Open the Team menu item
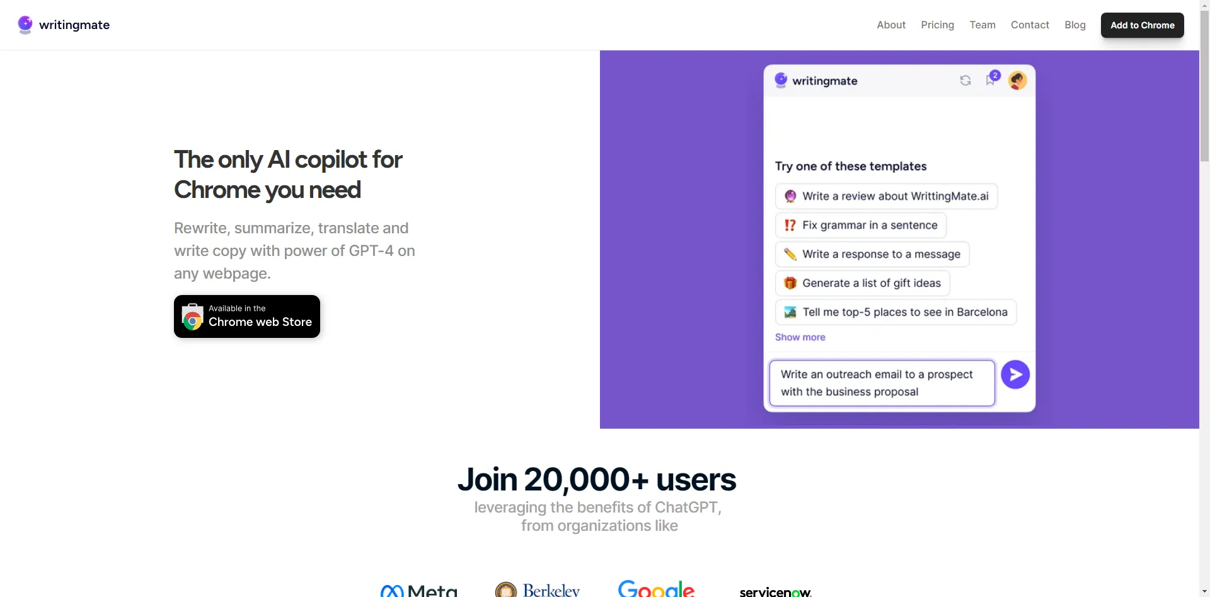1210x597 pixels. click(982, 25)
